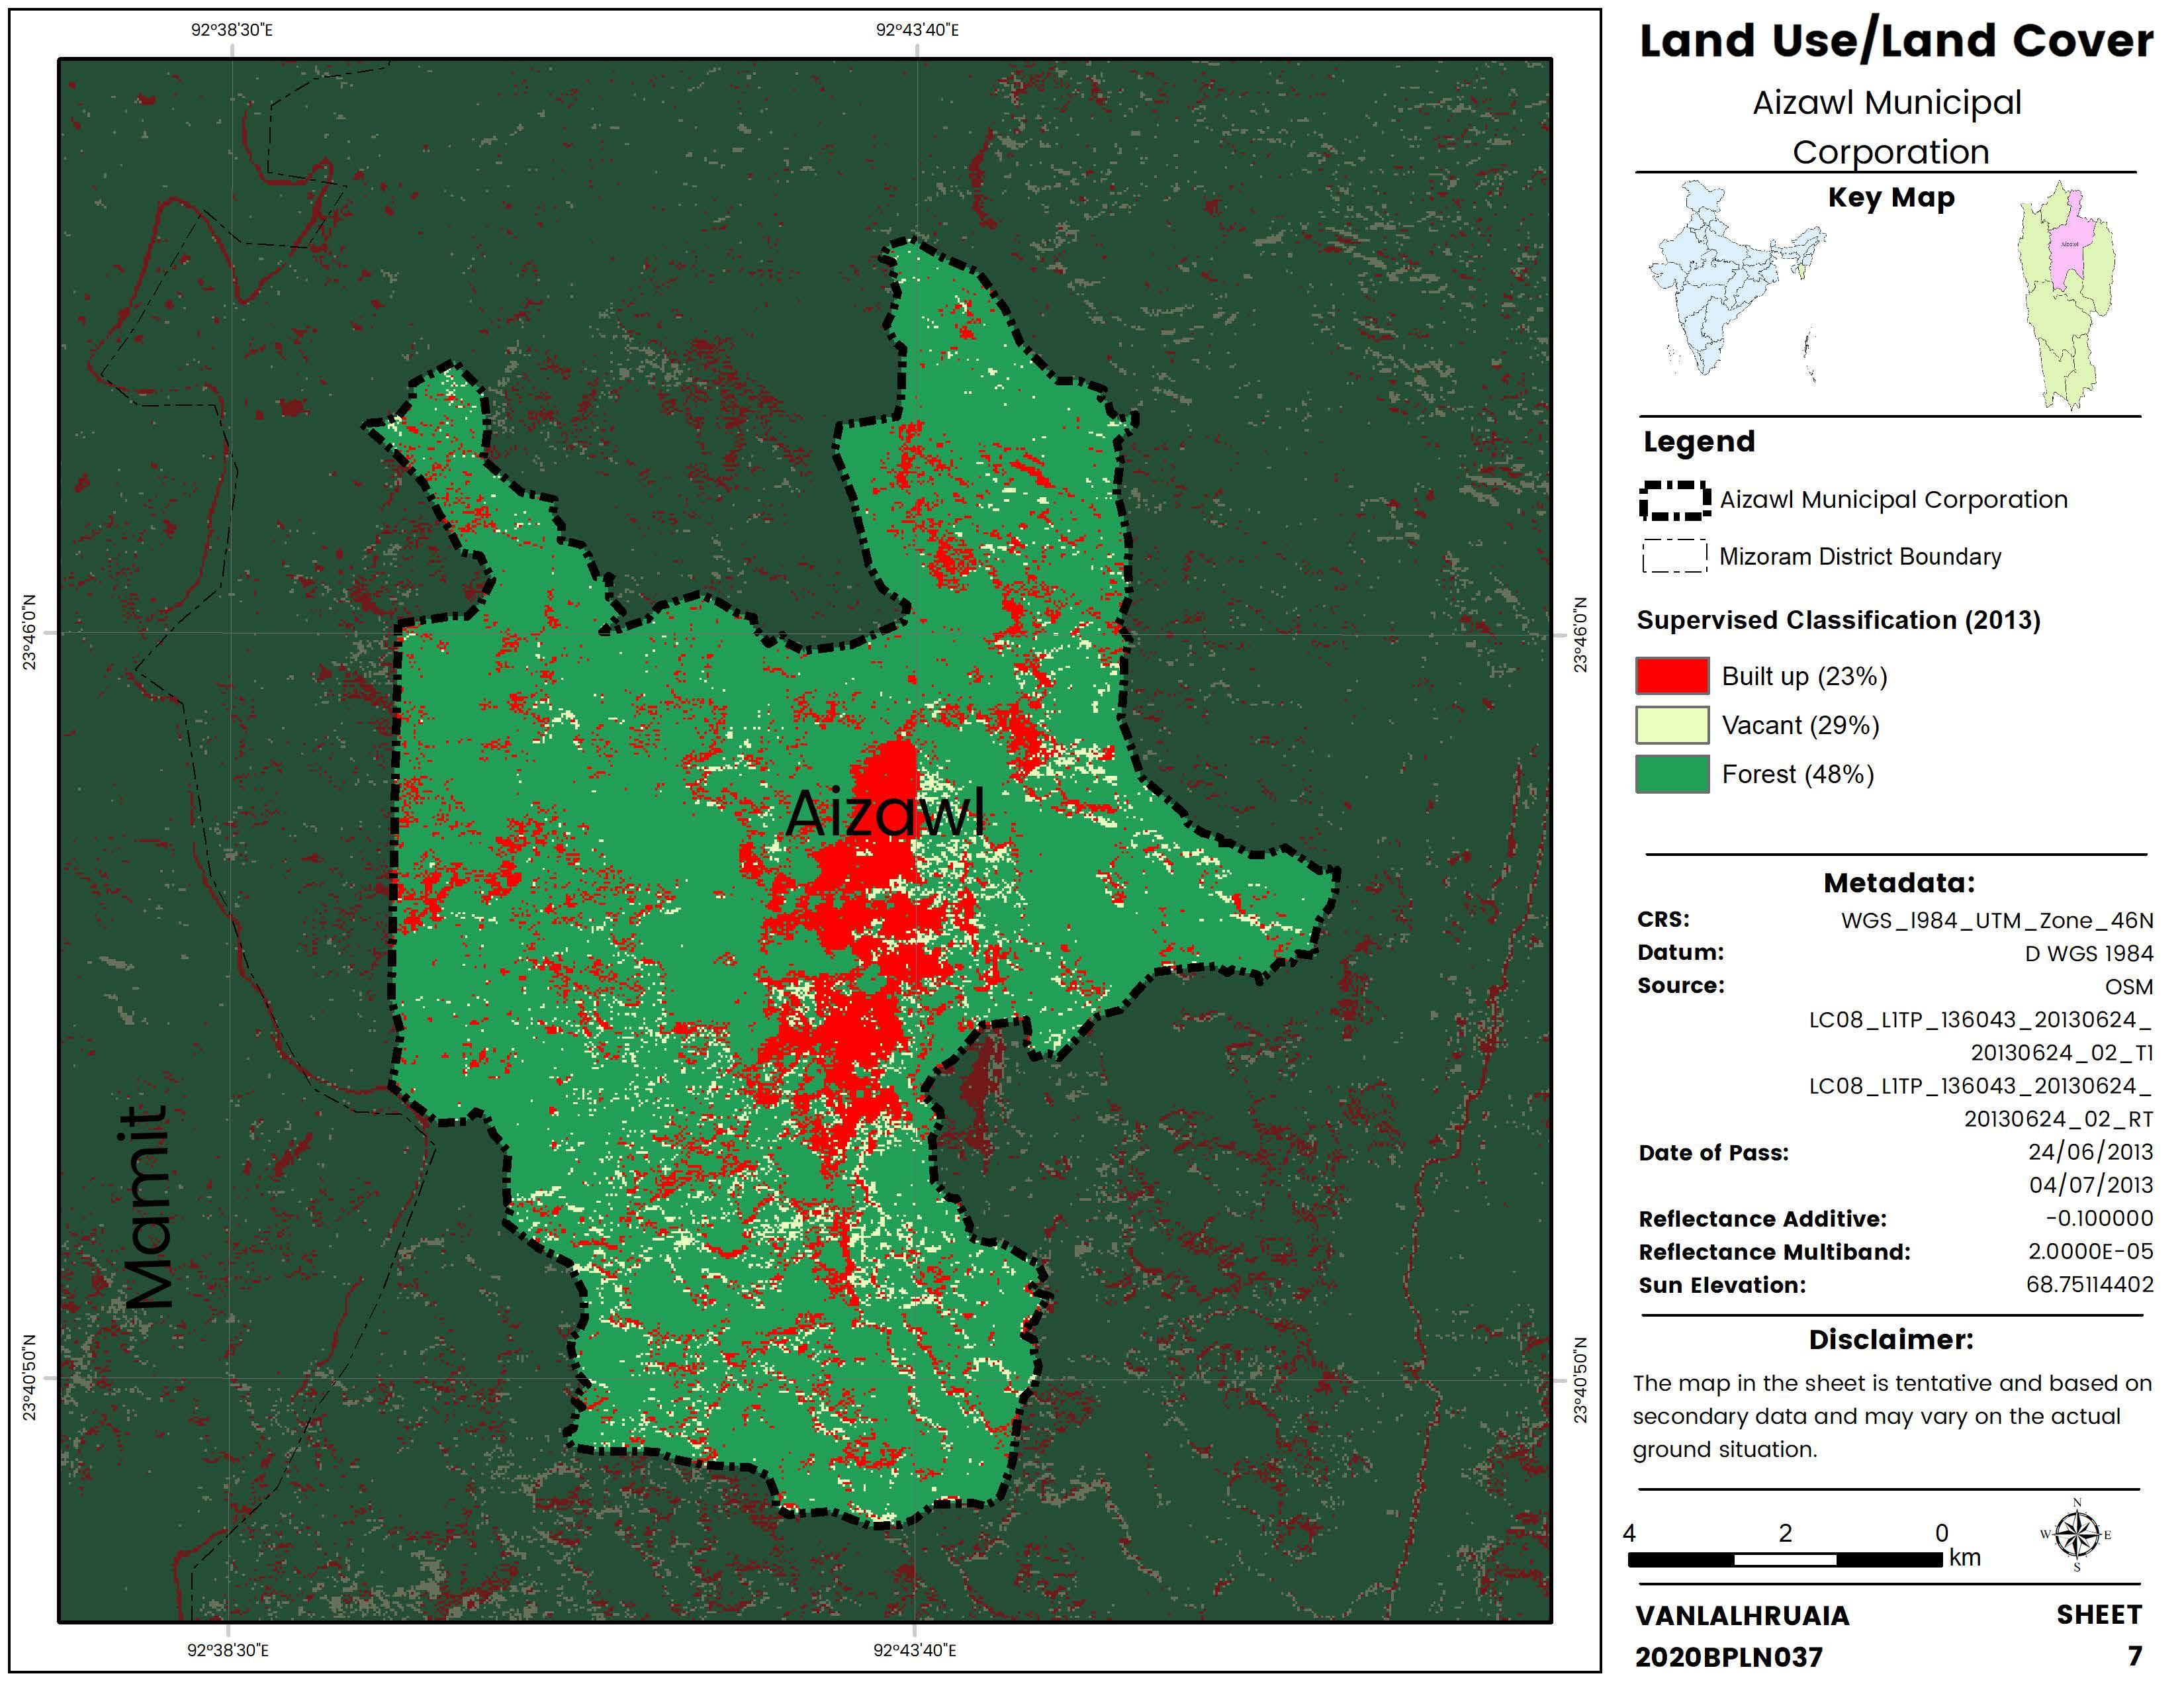Click the Mizoram District Boundary legend symbol

pyautogui.click(x=1674, y=556)
